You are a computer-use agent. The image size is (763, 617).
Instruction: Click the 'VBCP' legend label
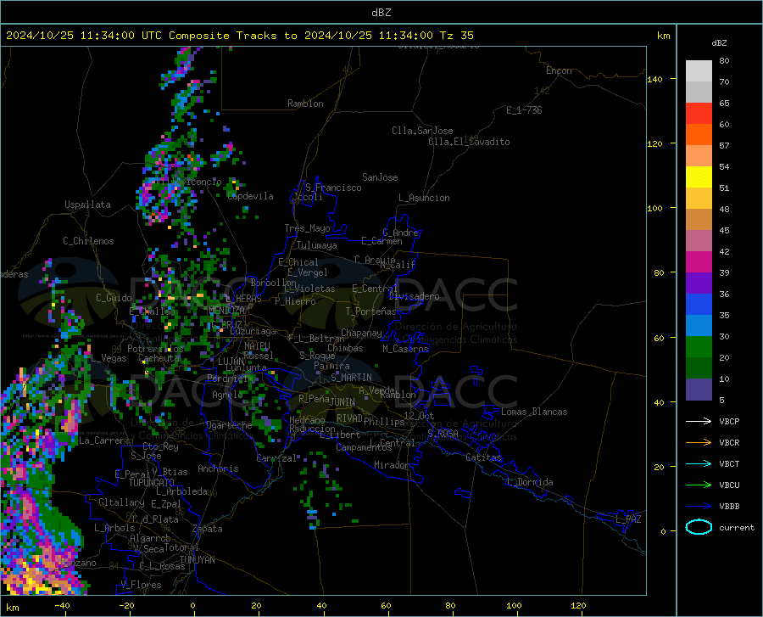click(729, 421)
